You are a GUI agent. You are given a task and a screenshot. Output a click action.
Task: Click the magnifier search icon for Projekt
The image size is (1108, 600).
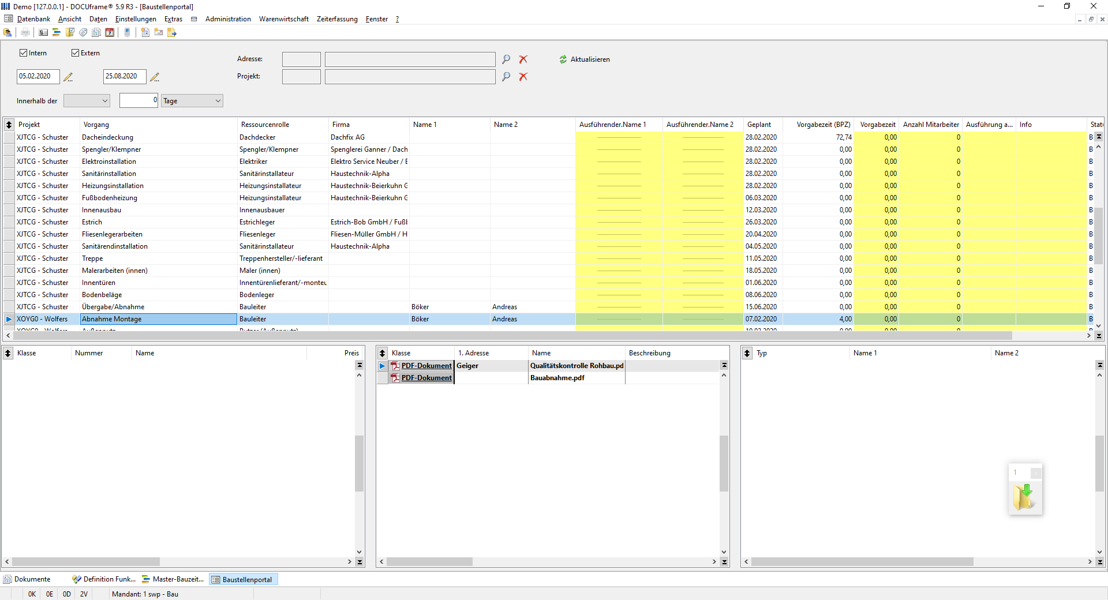[506, 77]
